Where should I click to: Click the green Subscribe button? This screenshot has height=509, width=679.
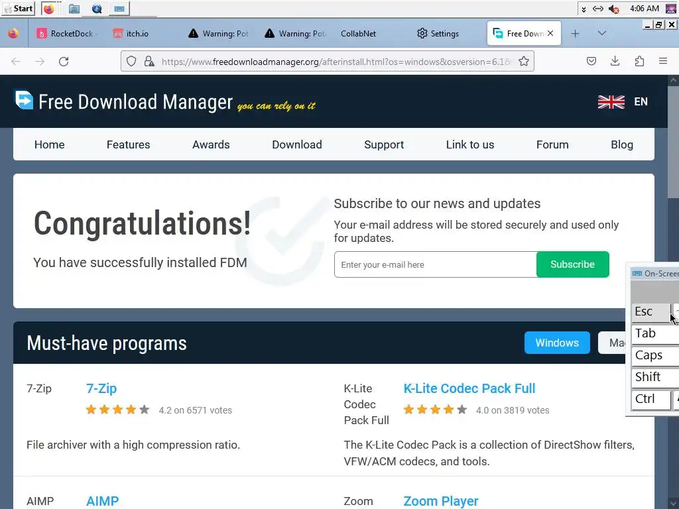572,264
